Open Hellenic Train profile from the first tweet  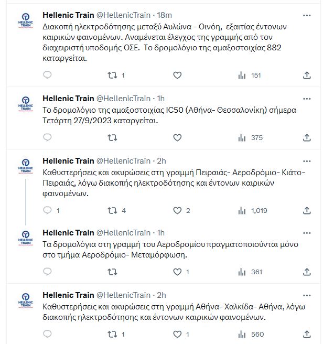coord(68,15)
